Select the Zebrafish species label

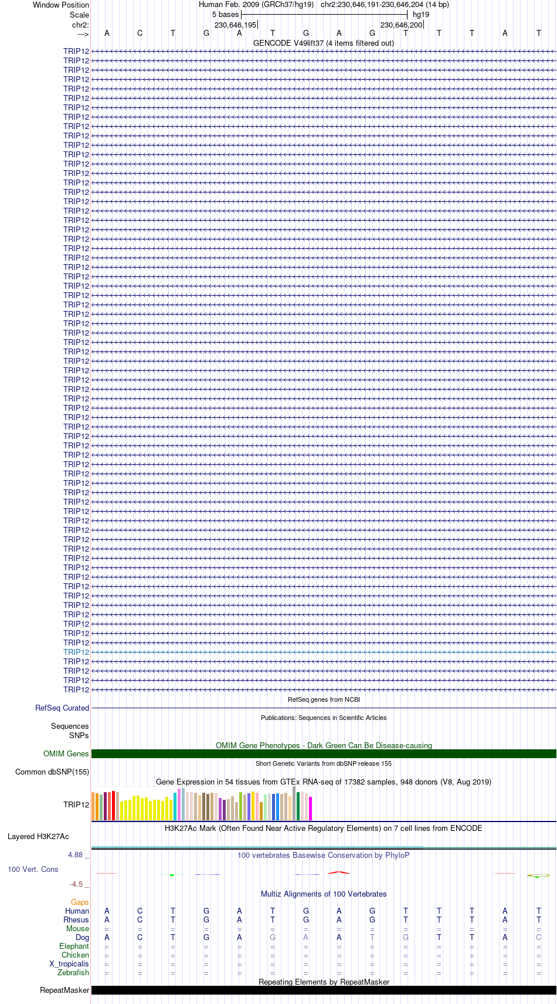[73, 972]
